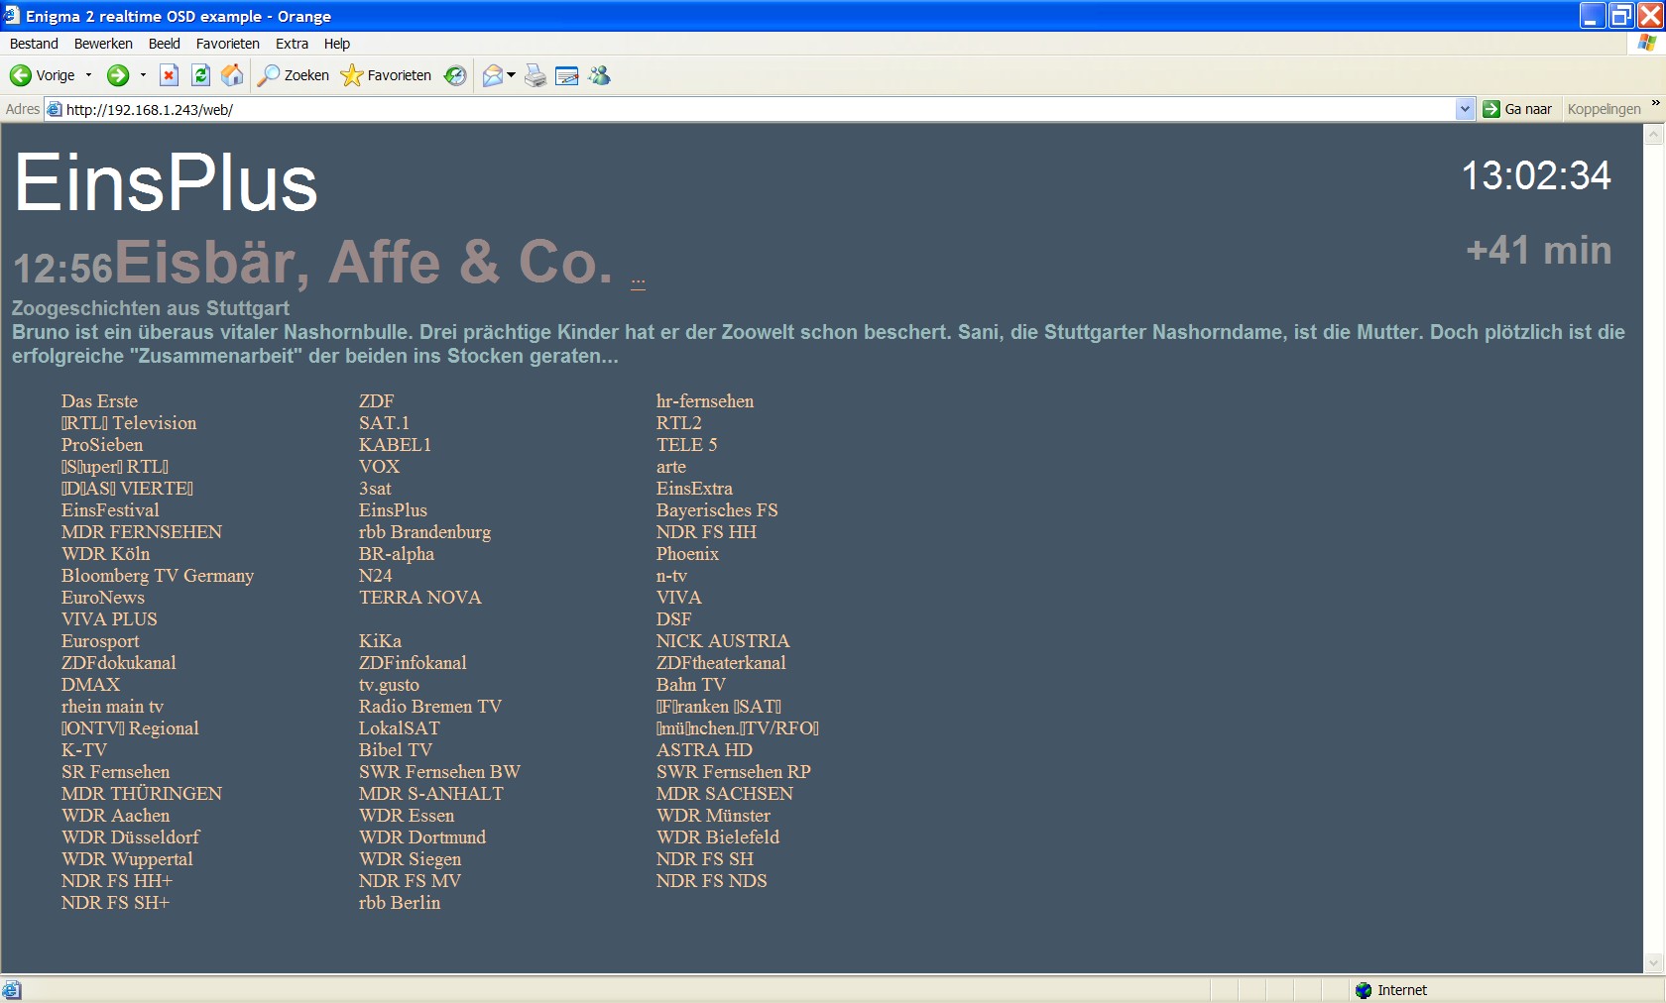Open the Favorieten star panel

click(386, 75)
